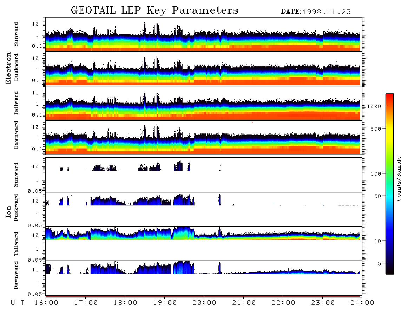Click the Electron Dawnward spectrogram panel
Screen dimensions: 401x309
click(204, 137)
